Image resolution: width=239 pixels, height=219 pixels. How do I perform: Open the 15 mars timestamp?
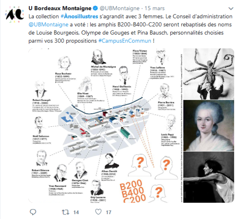(x=155, y=8)
